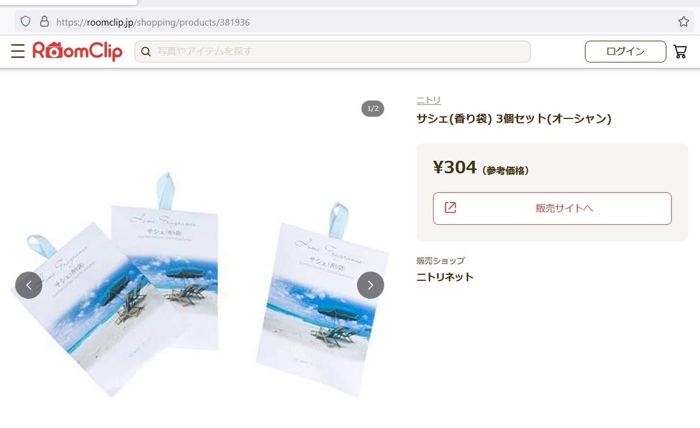Click the ¥304 reference price
This screenshot has height=428, width=700.
(455, 167)
